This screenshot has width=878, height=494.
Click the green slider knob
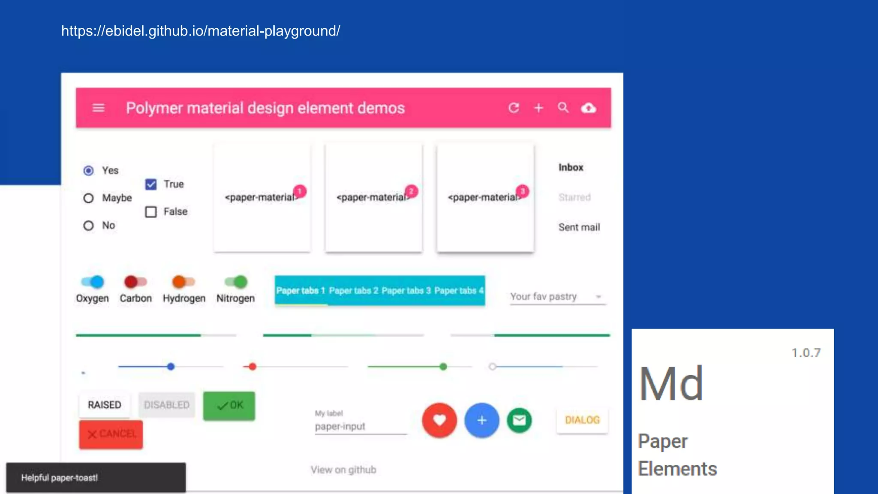443,367
